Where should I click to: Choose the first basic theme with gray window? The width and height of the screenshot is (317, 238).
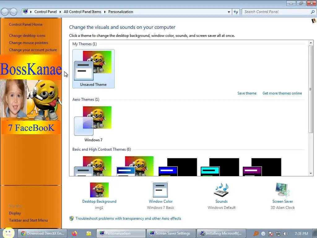click(x=93, y=166)
